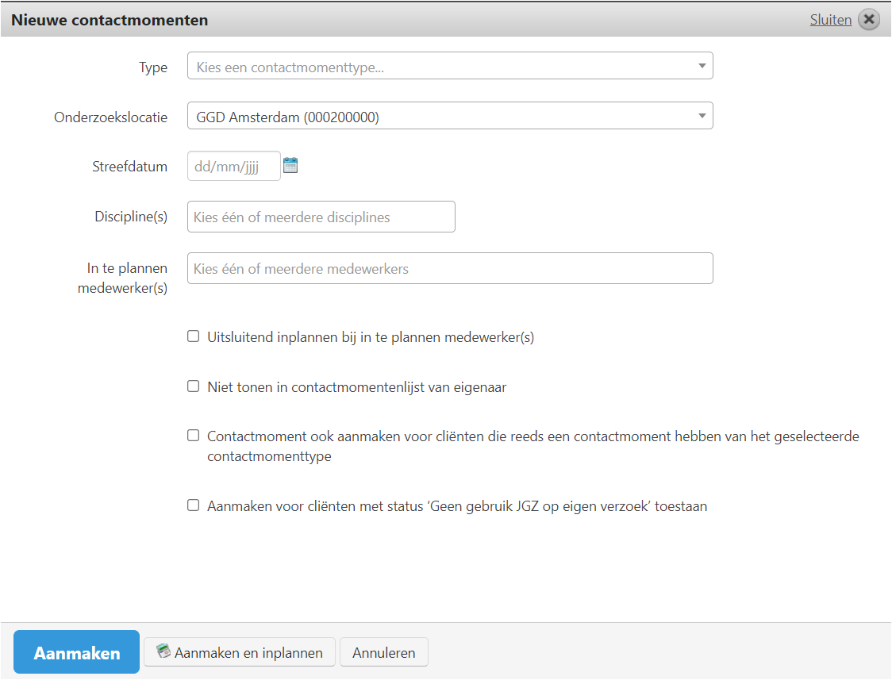Image resolution: width=892 pixels, height=680 pixels.
Task: Expand the Type dropdown arrow
Action: pos(702,66)
